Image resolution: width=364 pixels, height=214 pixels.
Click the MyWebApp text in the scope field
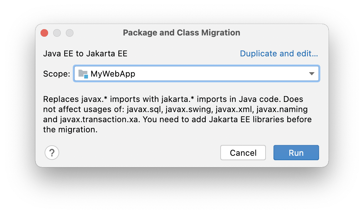pos(113,74)
